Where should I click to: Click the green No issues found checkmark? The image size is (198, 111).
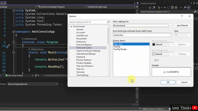(6, 75)
